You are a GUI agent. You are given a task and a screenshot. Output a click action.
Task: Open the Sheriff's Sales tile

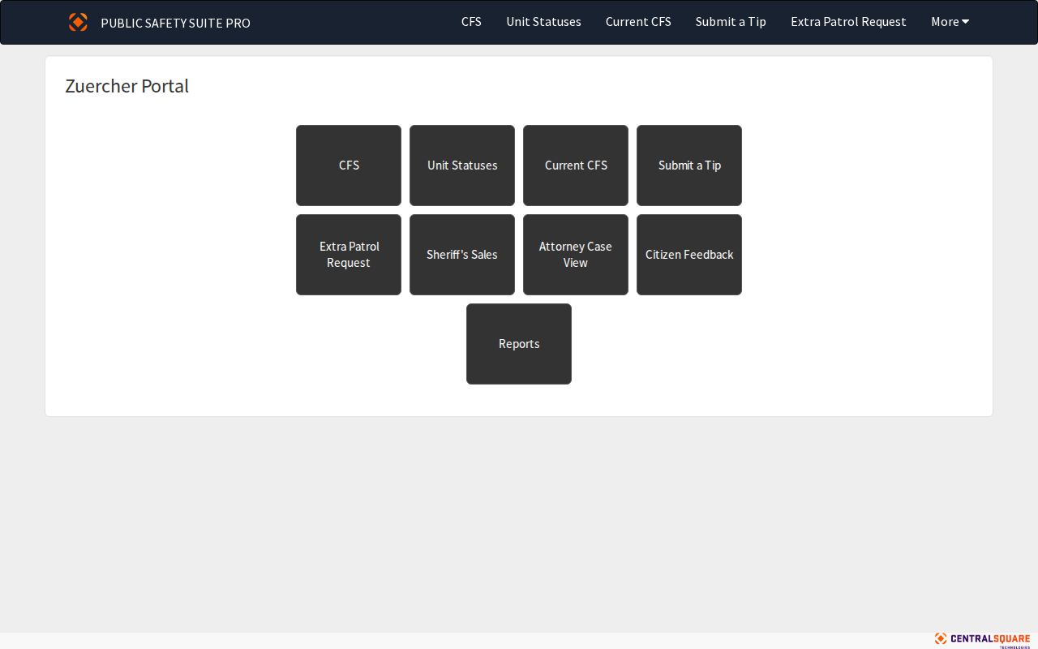click(462, 255)
